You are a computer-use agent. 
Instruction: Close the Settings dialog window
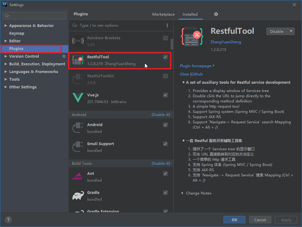click(x=294, y=5)
